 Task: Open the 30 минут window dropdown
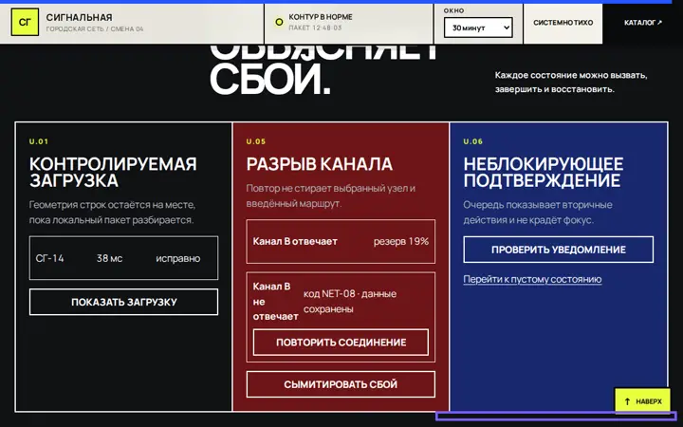pos(478,28)
